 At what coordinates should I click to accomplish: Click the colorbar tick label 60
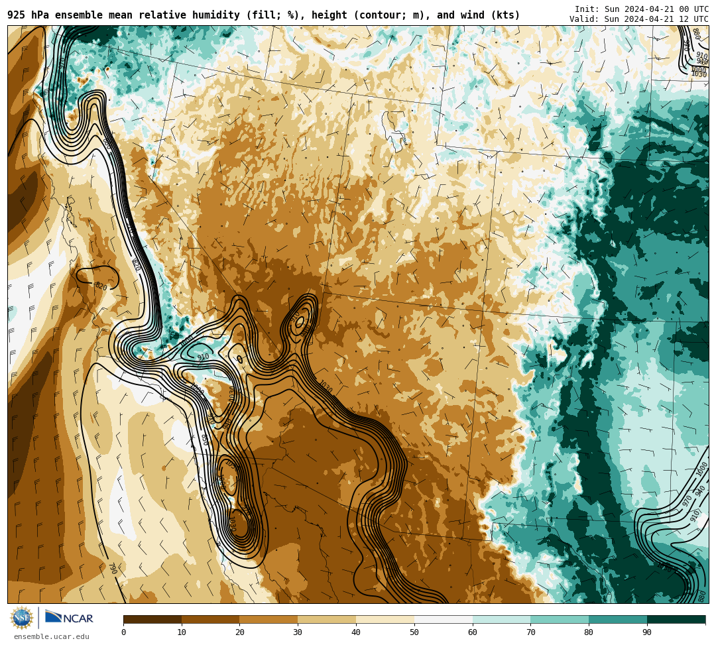click(473, 632)
